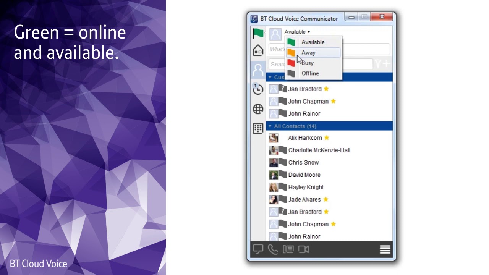Select John Chapman in the top group
Viewport: 489px width, 275px height.
(x=308, y=101)
